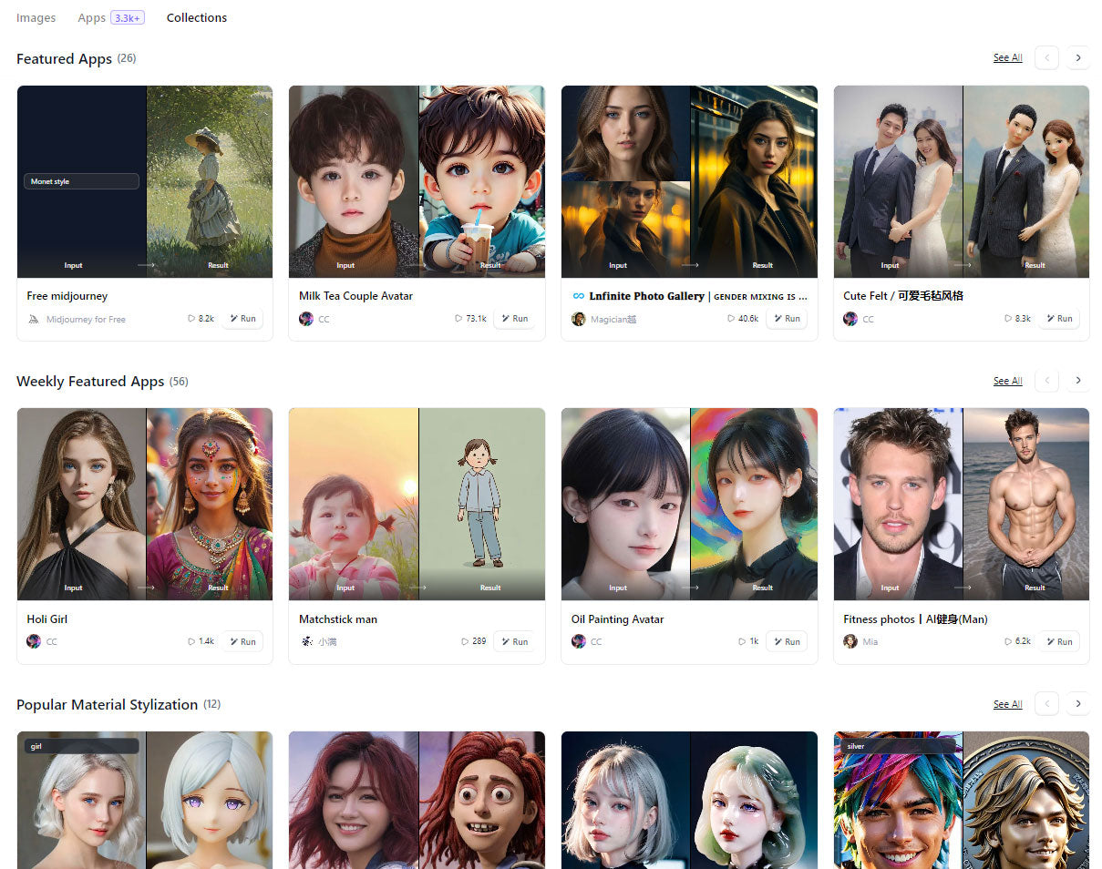Open the Fitness photos preview thumbnail
The image size is (1102, 869).
[962, 504]
